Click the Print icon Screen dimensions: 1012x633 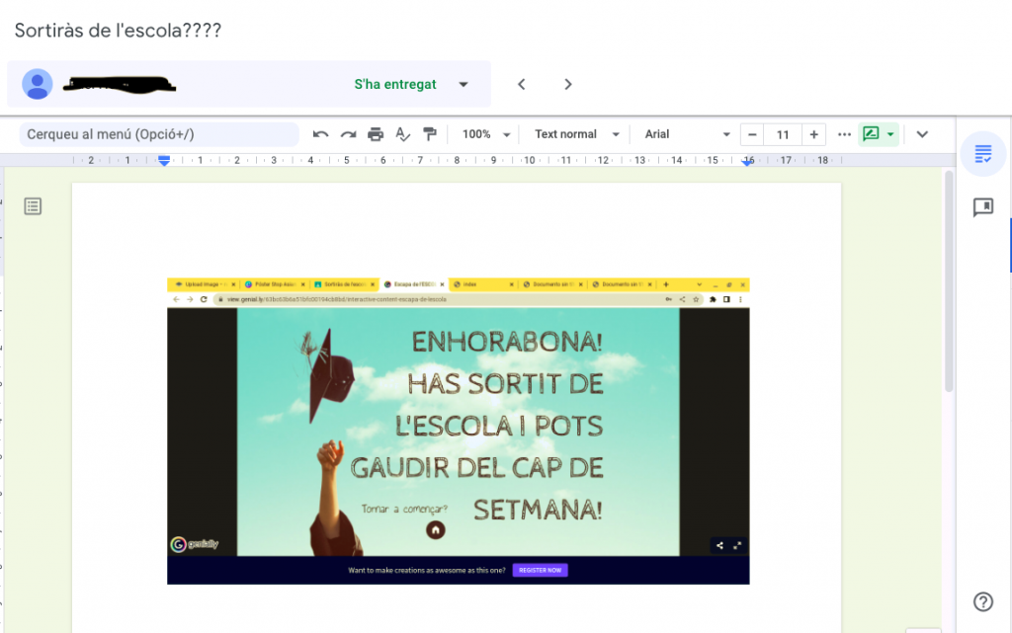click(376, 134)
